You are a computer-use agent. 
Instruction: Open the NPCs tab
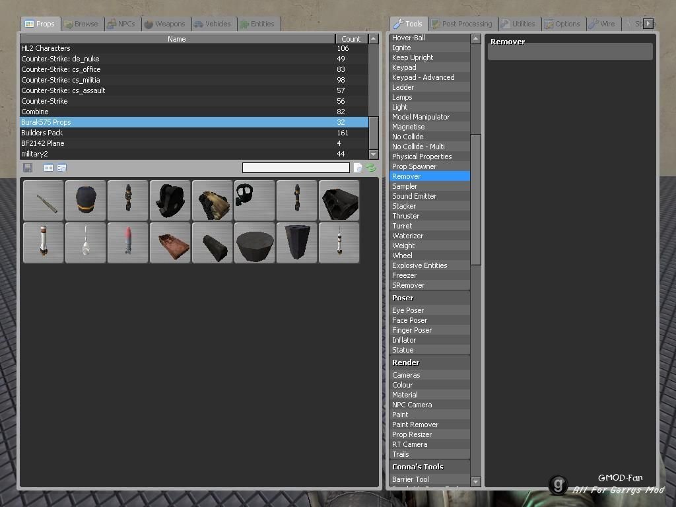tap(122, 24)
